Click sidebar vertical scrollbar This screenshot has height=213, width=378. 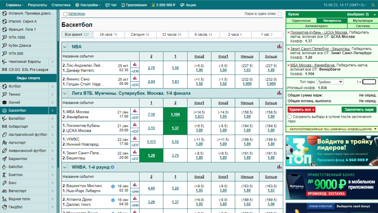[x=58, y=104]
